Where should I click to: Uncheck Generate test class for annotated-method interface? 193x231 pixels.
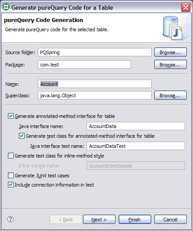coord(22,136)
